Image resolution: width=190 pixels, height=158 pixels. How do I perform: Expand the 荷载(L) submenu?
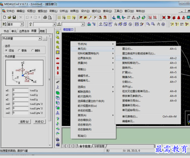(x=93, y=69)
